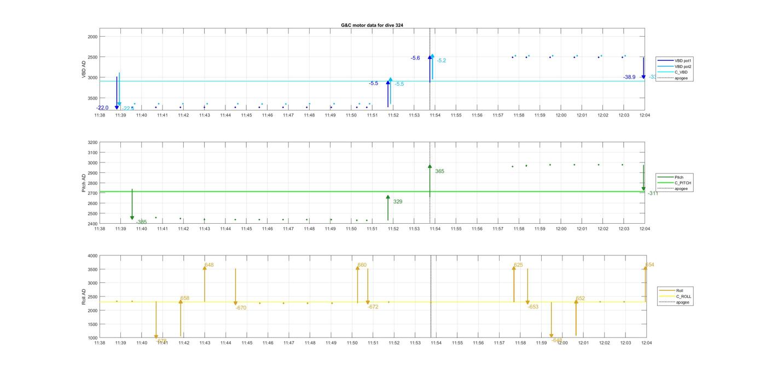766x379 pixels.
Task: Click the "-385" pitch data label
Action: pyautogui.click(x=141, y=221)
